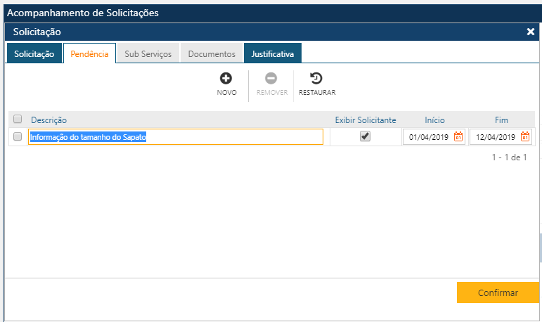Toggle the select-all checkbox in header
Viewport: 542px width, 322px height.
[18, 120]
